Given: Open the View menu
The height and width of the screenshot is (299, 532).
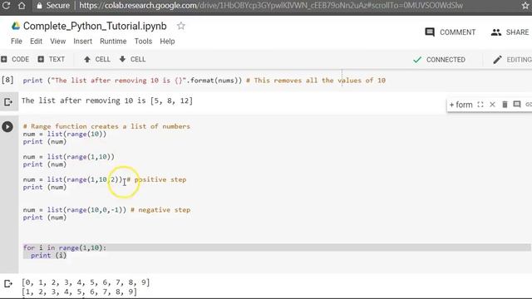Looking at the screenshot, I should tap(57, 42).
